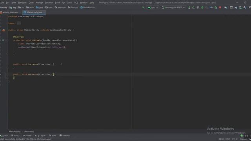Open the View menu
Image resolution: width=251 pixels, height=141 pixels.
(x=14, y=3)
